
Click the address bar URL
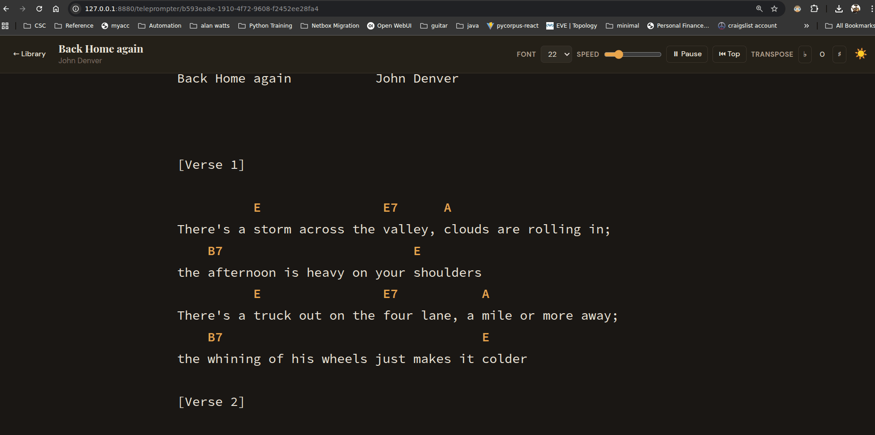point(201,9)
